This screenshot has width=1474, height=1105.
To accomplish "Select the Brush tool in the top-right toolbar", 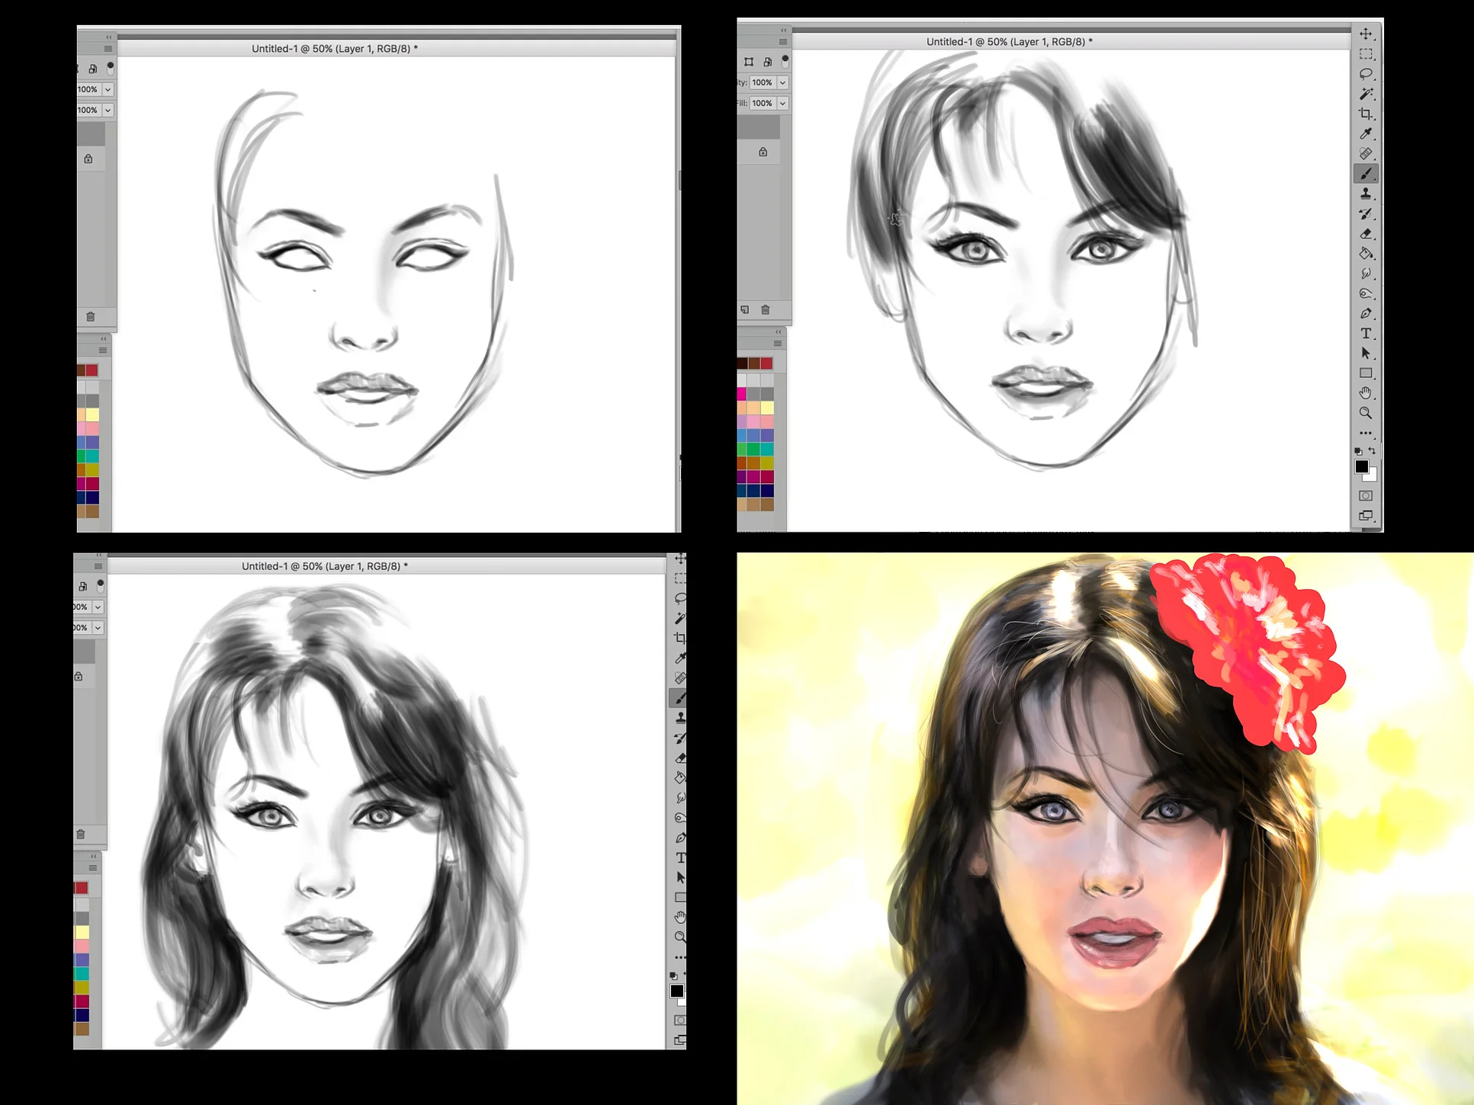I will coord(1365,174).
